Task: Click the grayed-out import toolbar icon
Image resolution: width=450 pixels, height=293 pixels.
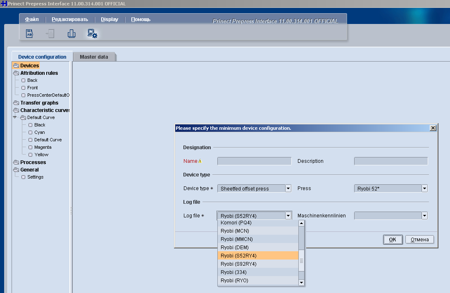Action: click(50, 33)
